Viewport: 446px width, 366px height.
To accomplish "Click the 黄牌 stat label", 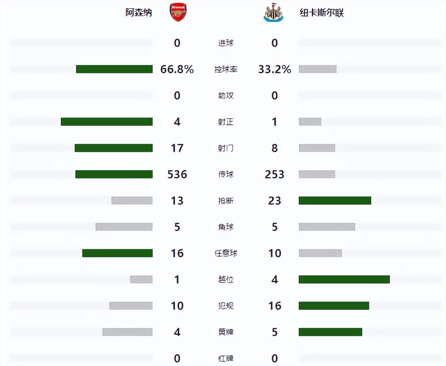I will point(226,332).
